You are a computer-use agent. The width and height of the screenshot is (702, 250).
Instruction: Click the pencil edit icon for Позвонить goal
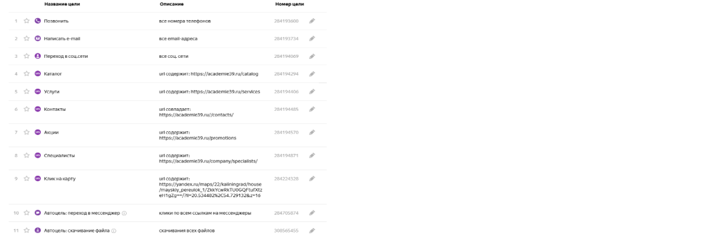pos(312,21)
